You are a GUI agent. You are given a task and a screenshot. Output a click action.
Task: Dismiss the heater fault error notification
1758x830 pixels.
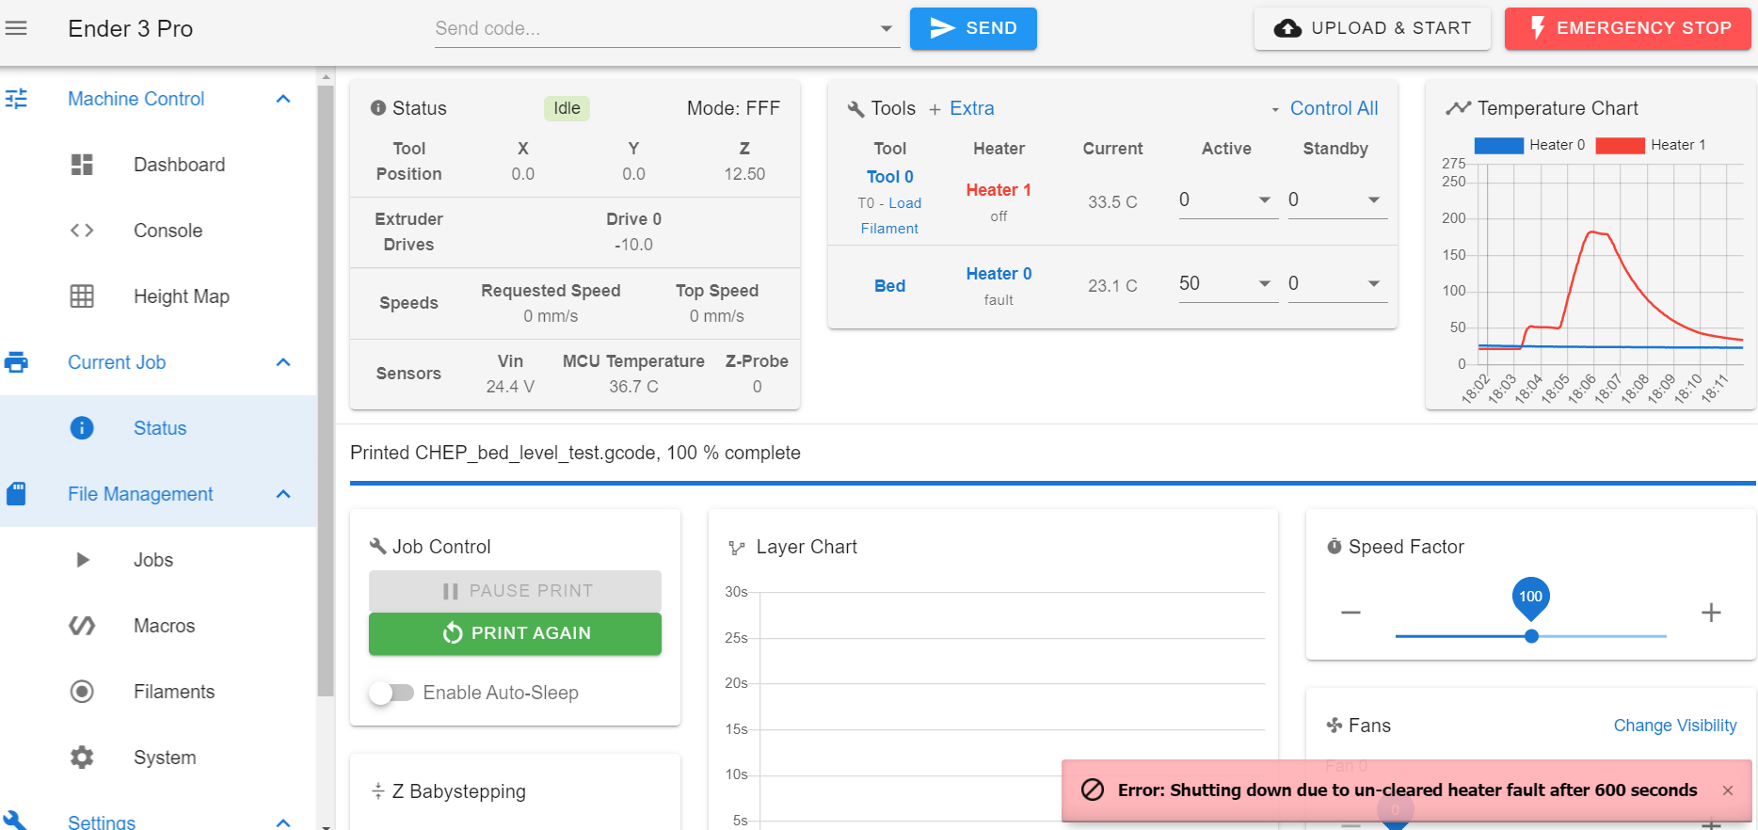tap(1728, 790)
